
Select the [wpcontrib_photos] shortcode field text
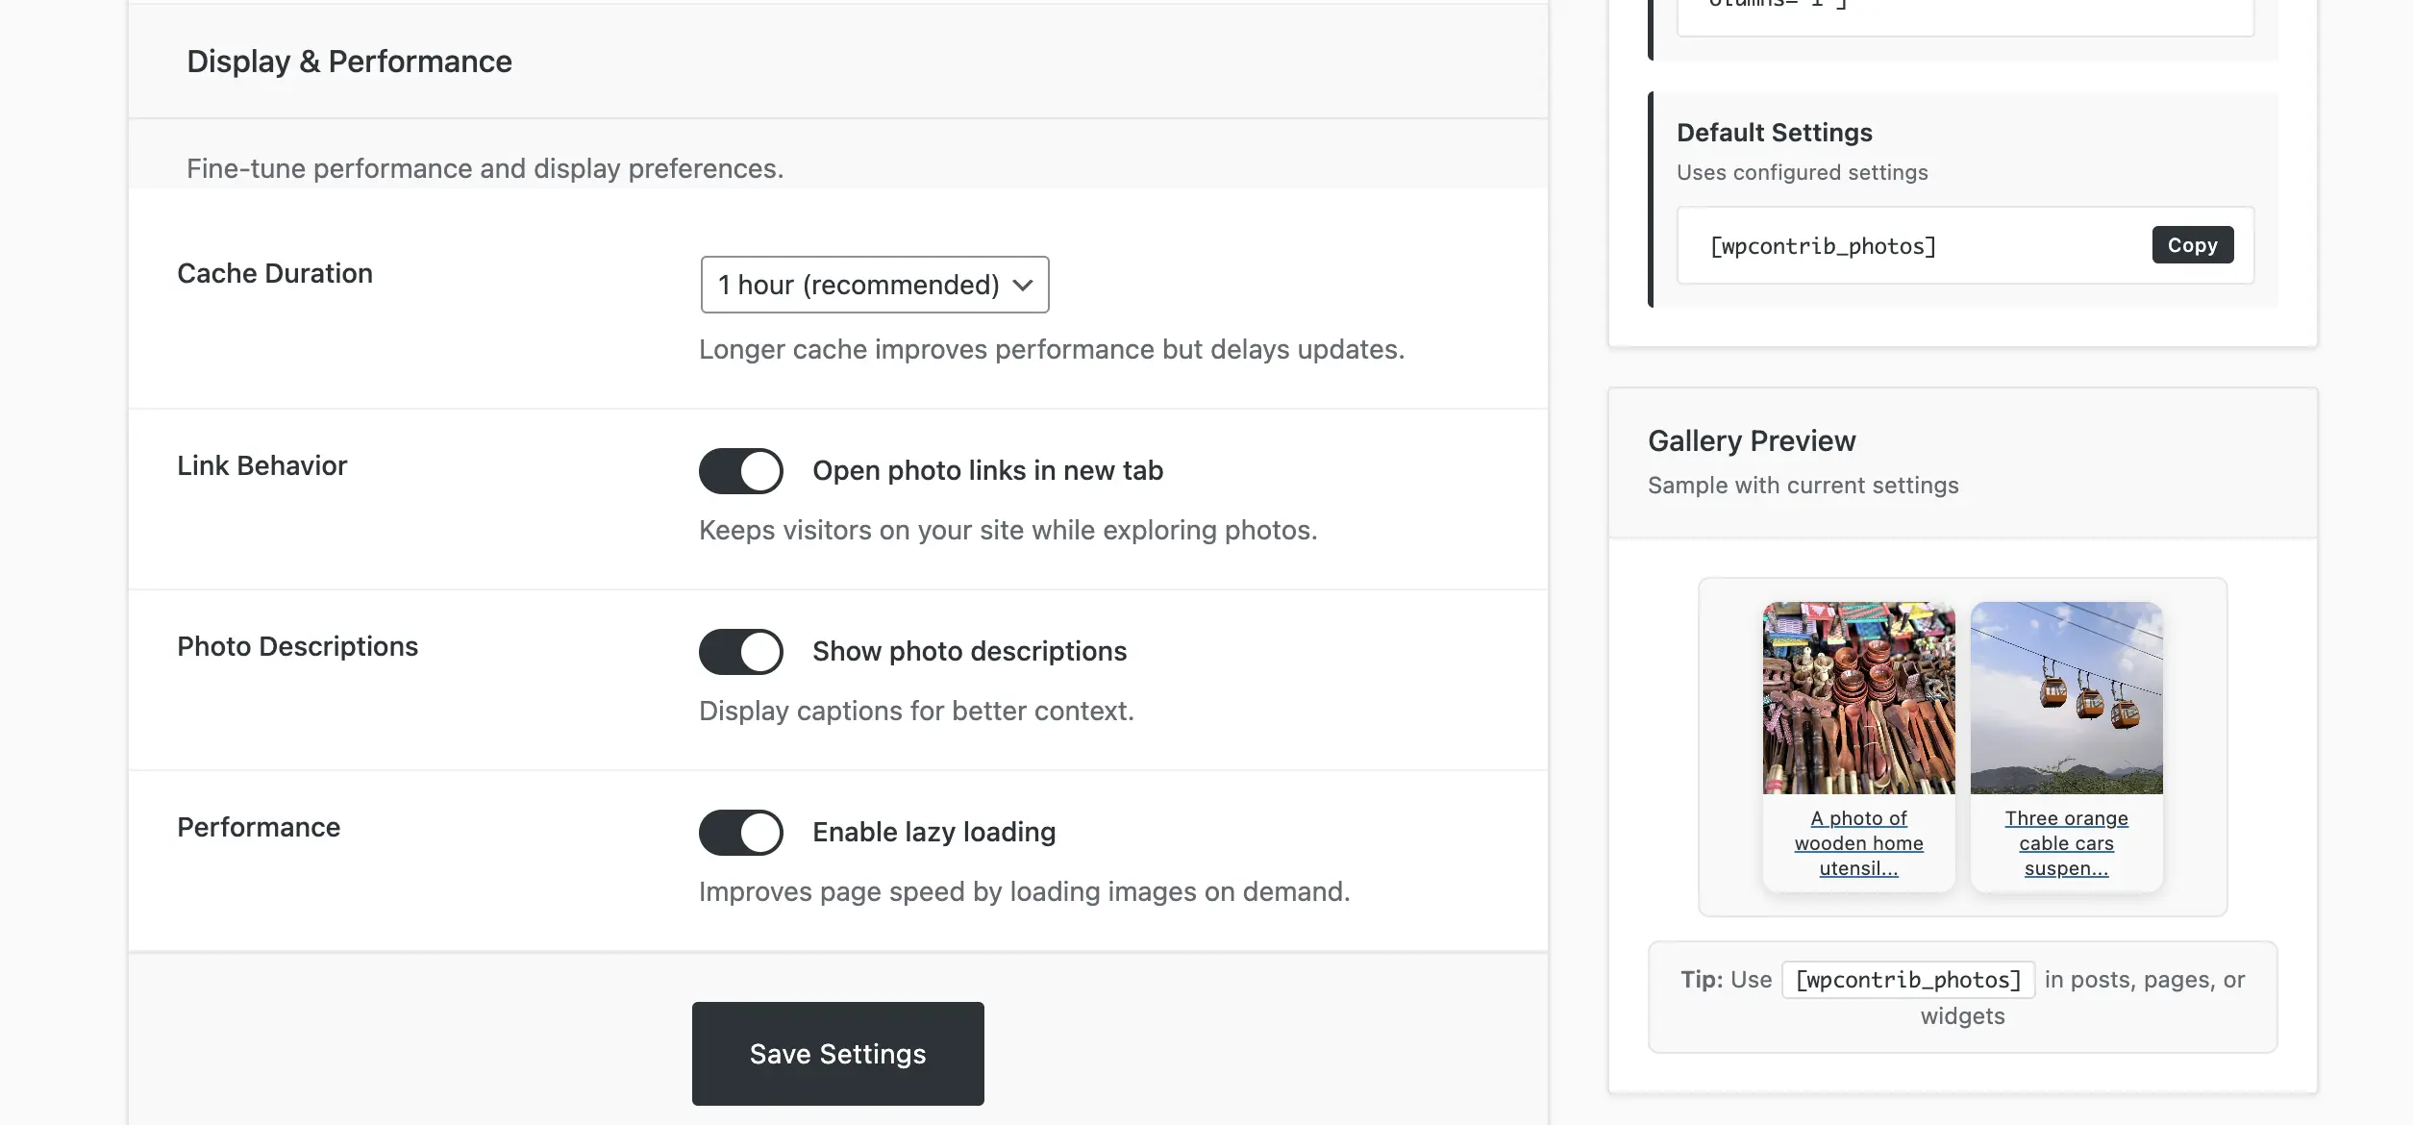(1823, 246)
